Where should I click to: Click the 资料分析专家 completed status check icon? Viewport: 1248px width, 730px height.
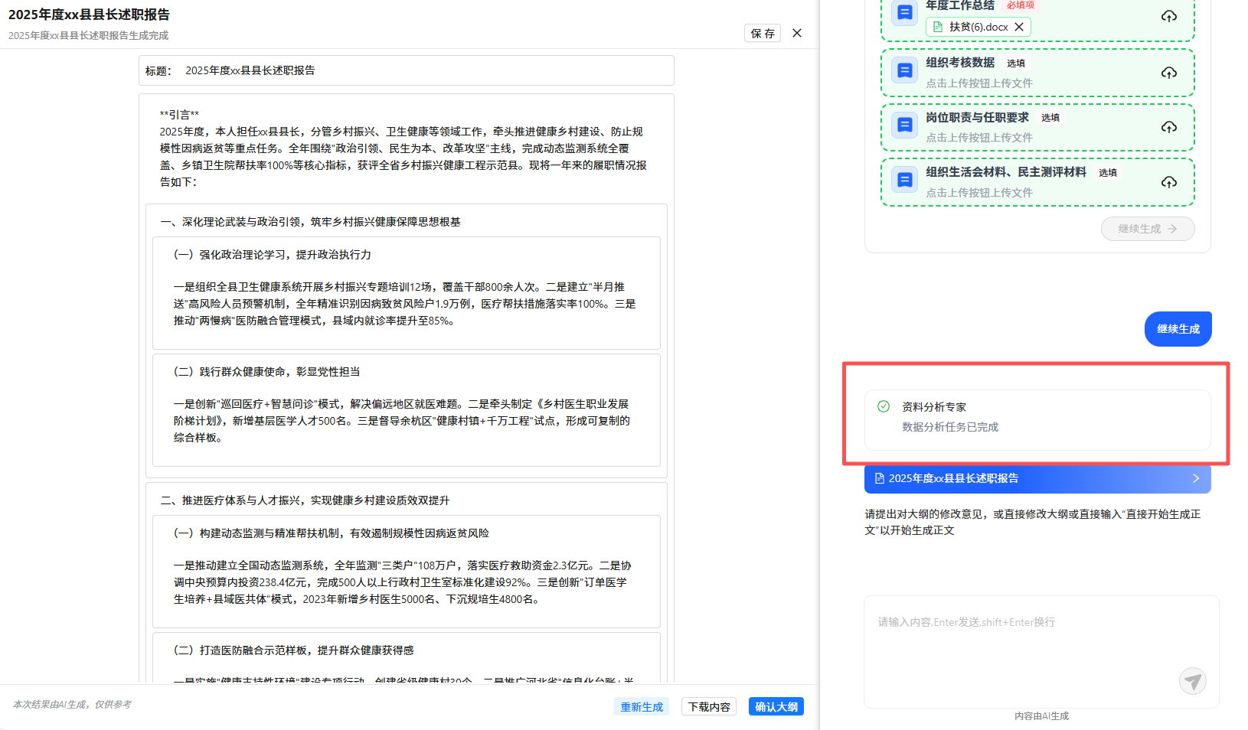click(x=884, y=406)
